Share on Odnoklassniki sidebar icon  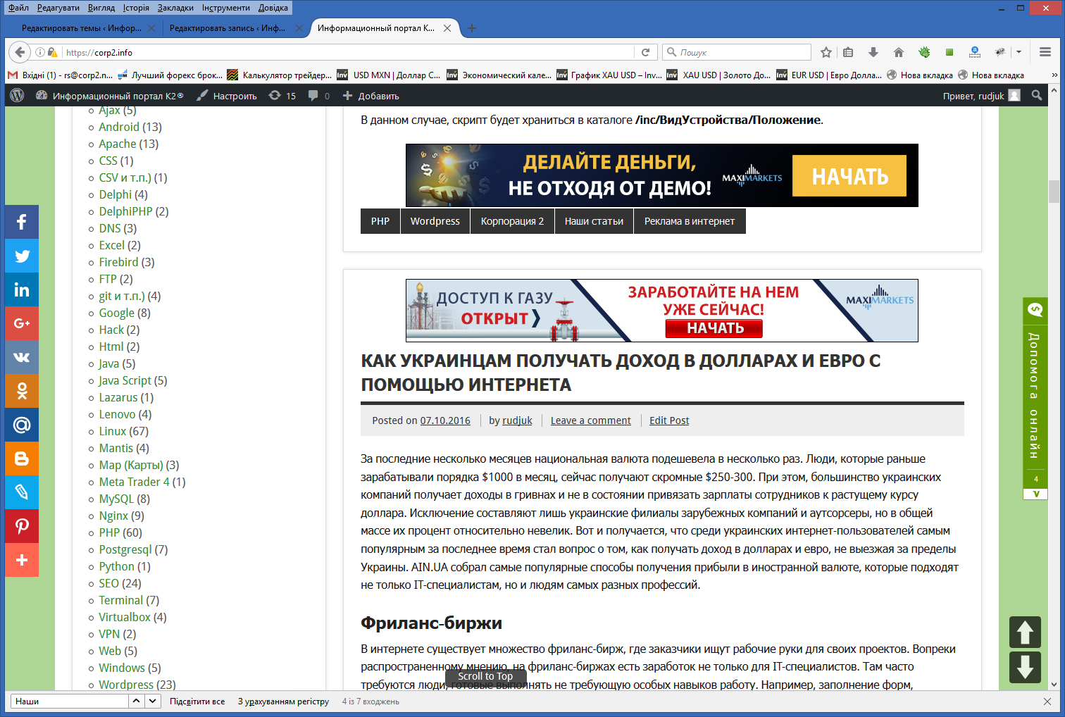click(22, 391)
